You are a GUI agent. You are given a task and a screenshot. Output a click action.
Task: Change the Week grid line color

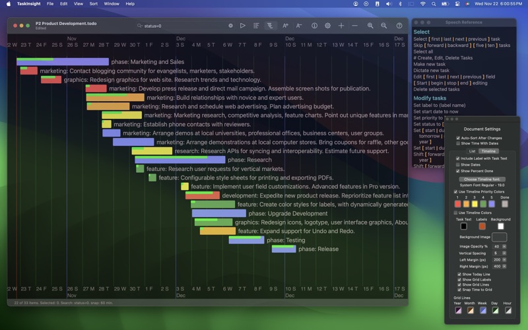pyautogui.click(x=483, y=310)
